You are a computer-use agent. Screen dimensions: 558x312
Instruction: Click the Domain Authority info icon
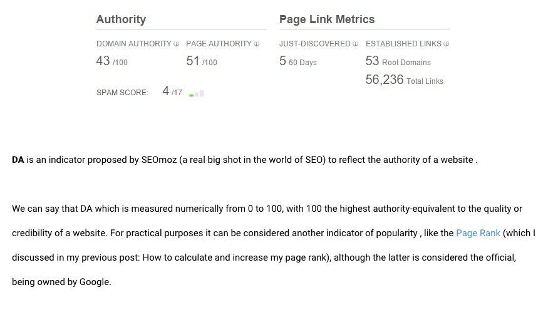point(176,44)
